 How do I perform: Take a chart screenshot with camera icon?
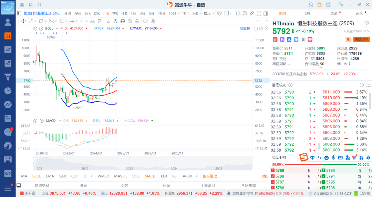point(238,13)
